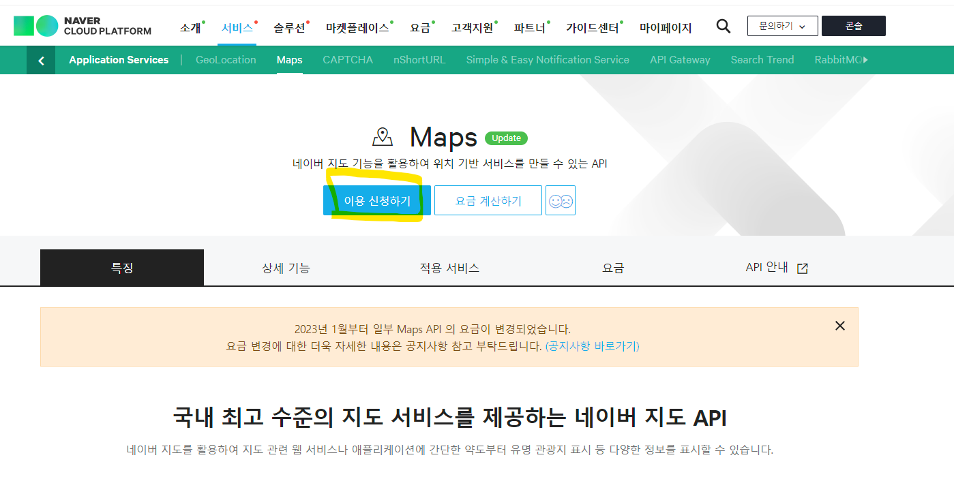Open the 고객지원 menu
This screenshot has width=954, height=496.
click(473, 28)
